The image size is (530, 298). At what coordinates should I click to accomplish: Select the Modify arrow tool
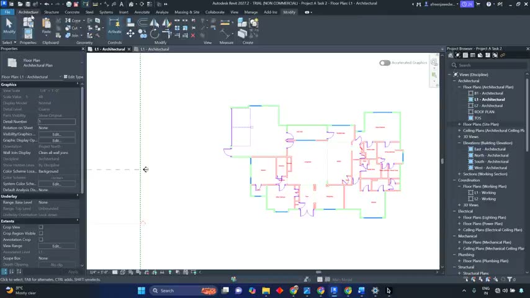pyautogui.click(x=9, y=25)
